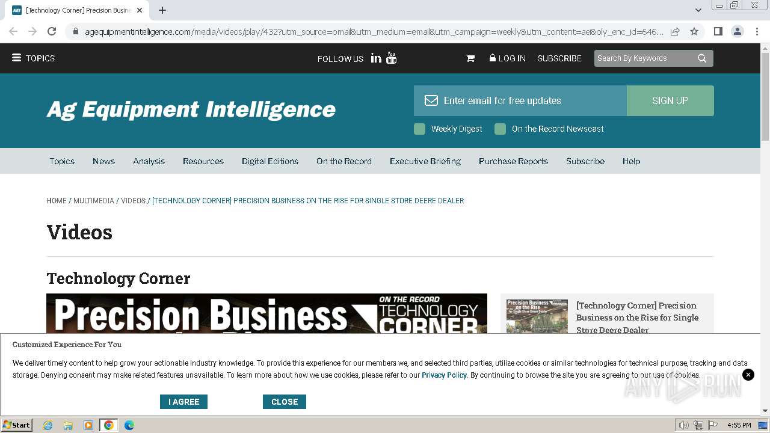Open the Precision Business sidebar video thumbnail
Viewport: 770px width, 433px height.
click(x=537, y=316)
